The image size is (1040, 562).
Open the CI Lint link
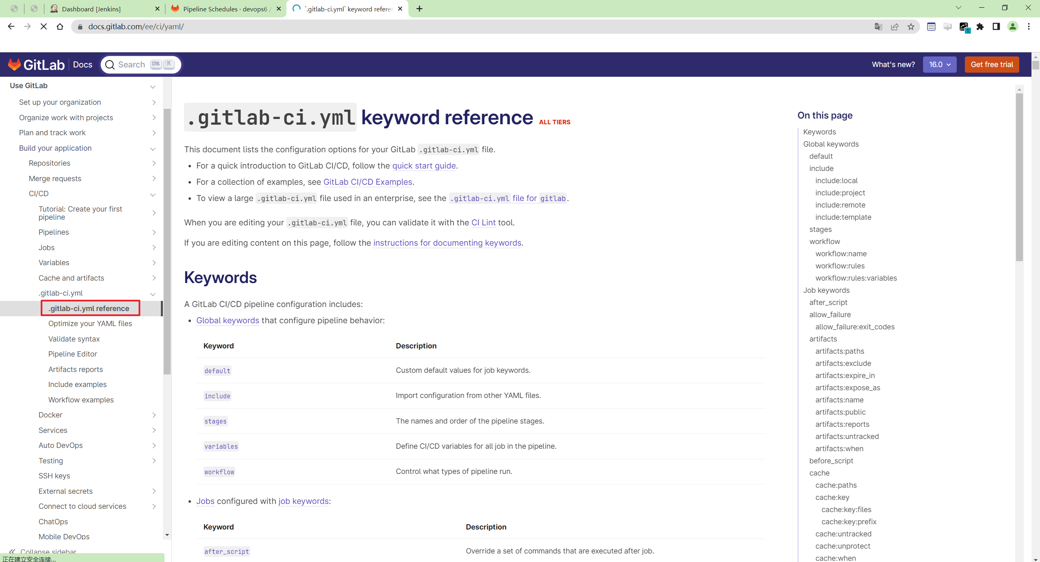[x=483, y=223]
